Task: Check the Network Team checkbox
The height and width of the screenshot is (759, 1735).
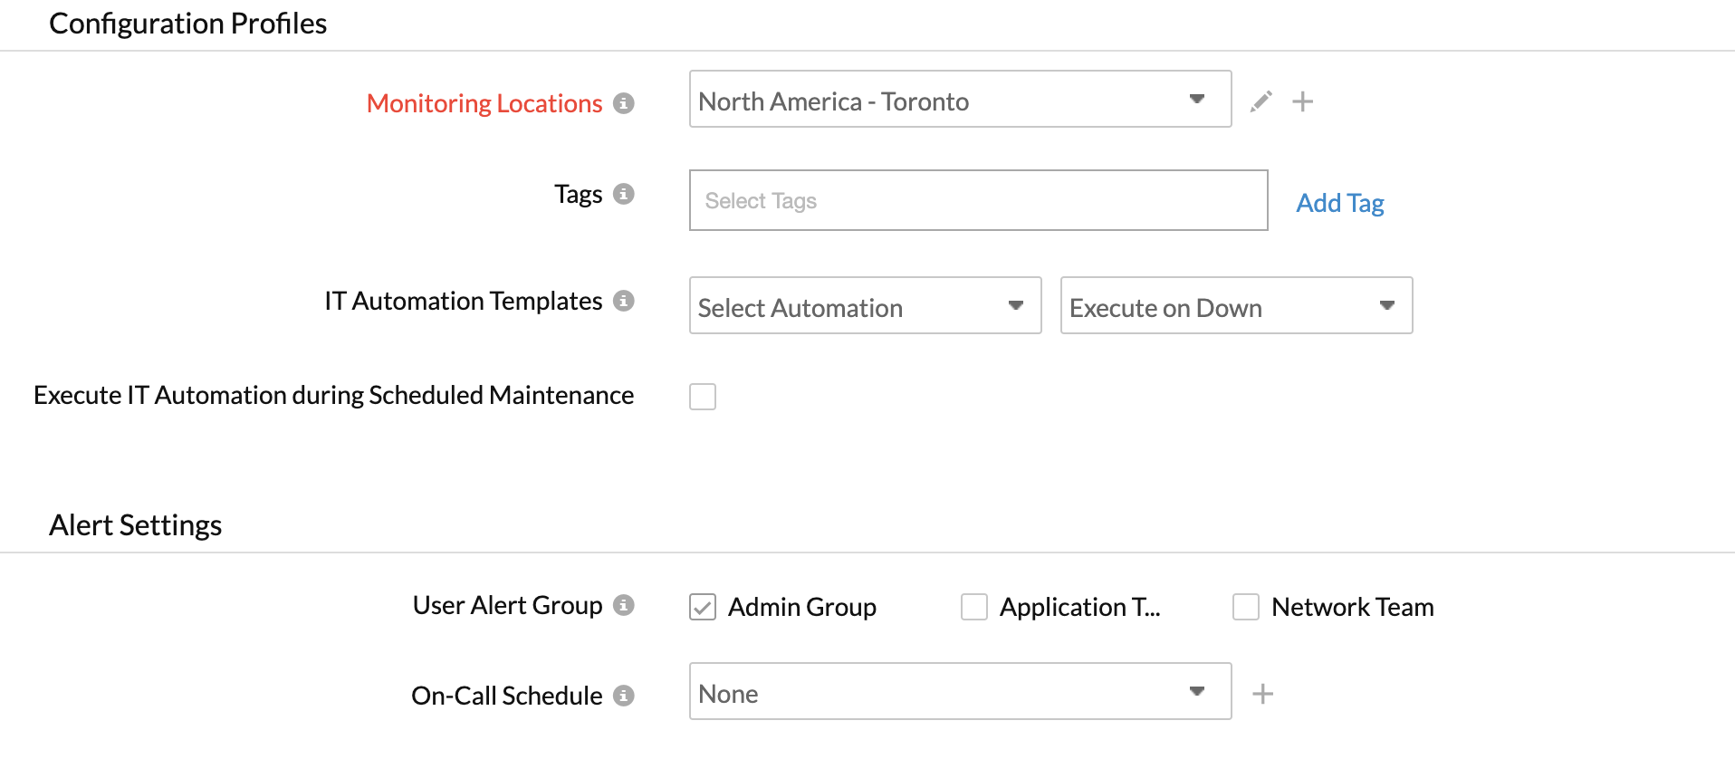Action: click(x=1246, y=607)
